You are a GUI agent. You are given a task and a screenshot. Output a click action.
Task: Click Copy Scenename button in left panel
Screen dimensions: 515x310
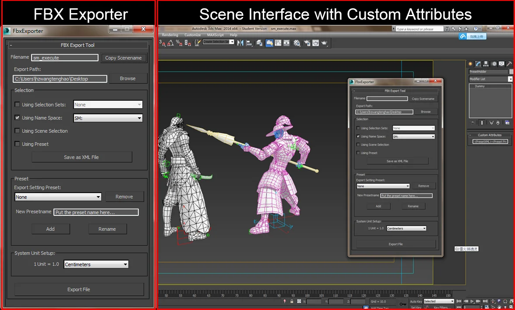(123, 58)
